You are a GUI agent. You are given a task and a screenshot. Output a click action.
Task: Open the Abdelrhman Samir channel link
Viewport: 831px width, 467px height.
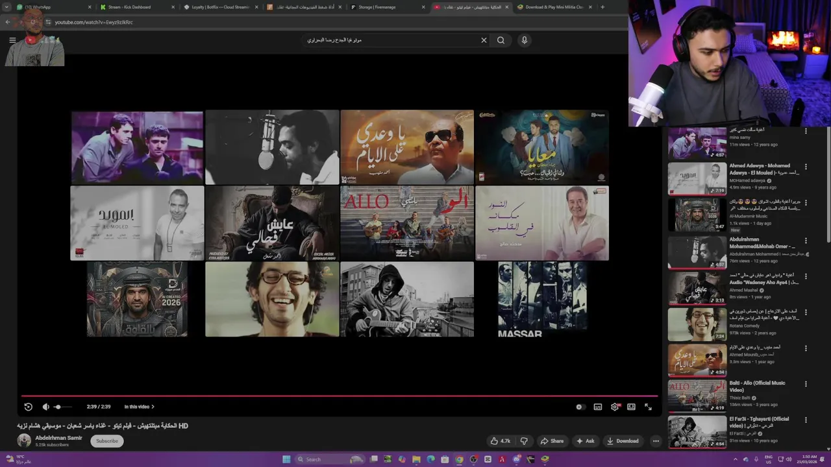click(58, 438)
